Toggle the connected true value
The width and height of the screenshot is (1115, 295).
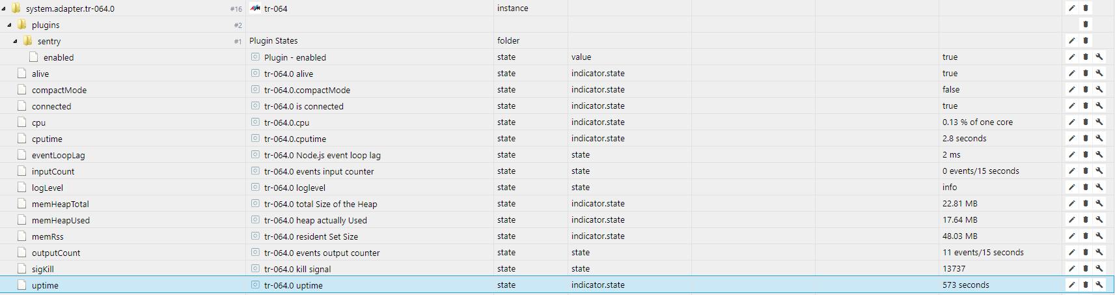[950, 106]
